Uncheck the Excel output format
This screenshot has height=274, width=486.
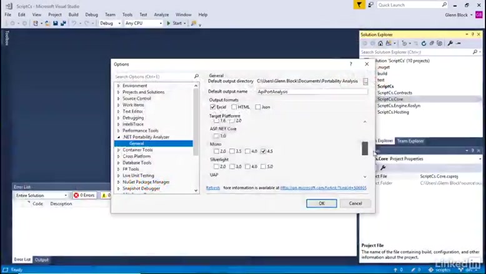[x=213, y=107]
